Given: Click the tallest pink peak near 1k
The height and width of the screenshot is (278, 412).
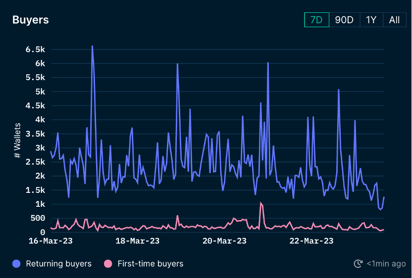Looking at the screenshot, I should [260, 203].
